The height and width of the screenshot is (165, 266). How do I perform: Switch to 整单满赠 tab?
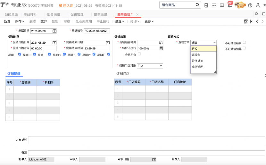tap(100, 14)
